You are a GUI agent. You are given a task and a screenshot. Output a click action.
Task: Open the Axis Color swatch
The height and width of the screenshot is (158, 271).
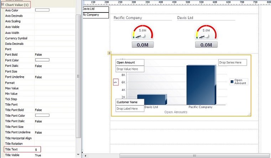point(42,10)
